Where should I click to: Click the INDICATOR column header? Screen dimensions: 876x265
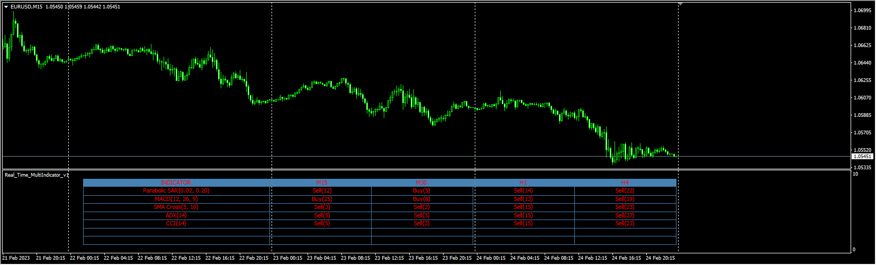(176, 182)
